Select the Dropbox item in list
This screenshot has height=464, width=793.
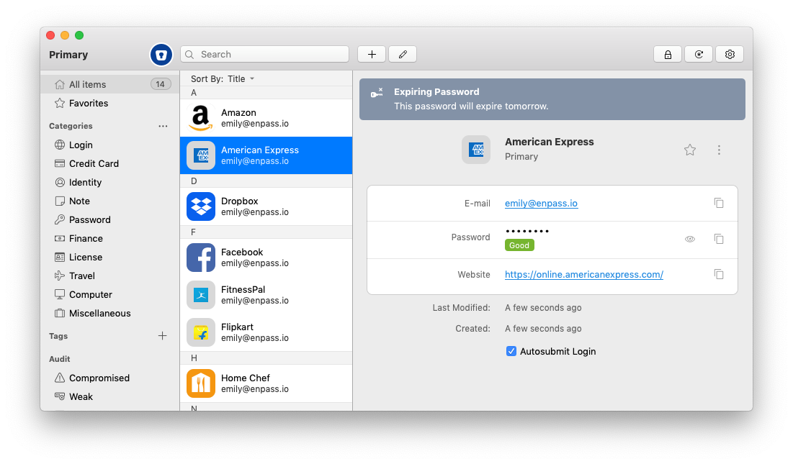[x=266, y=206]
